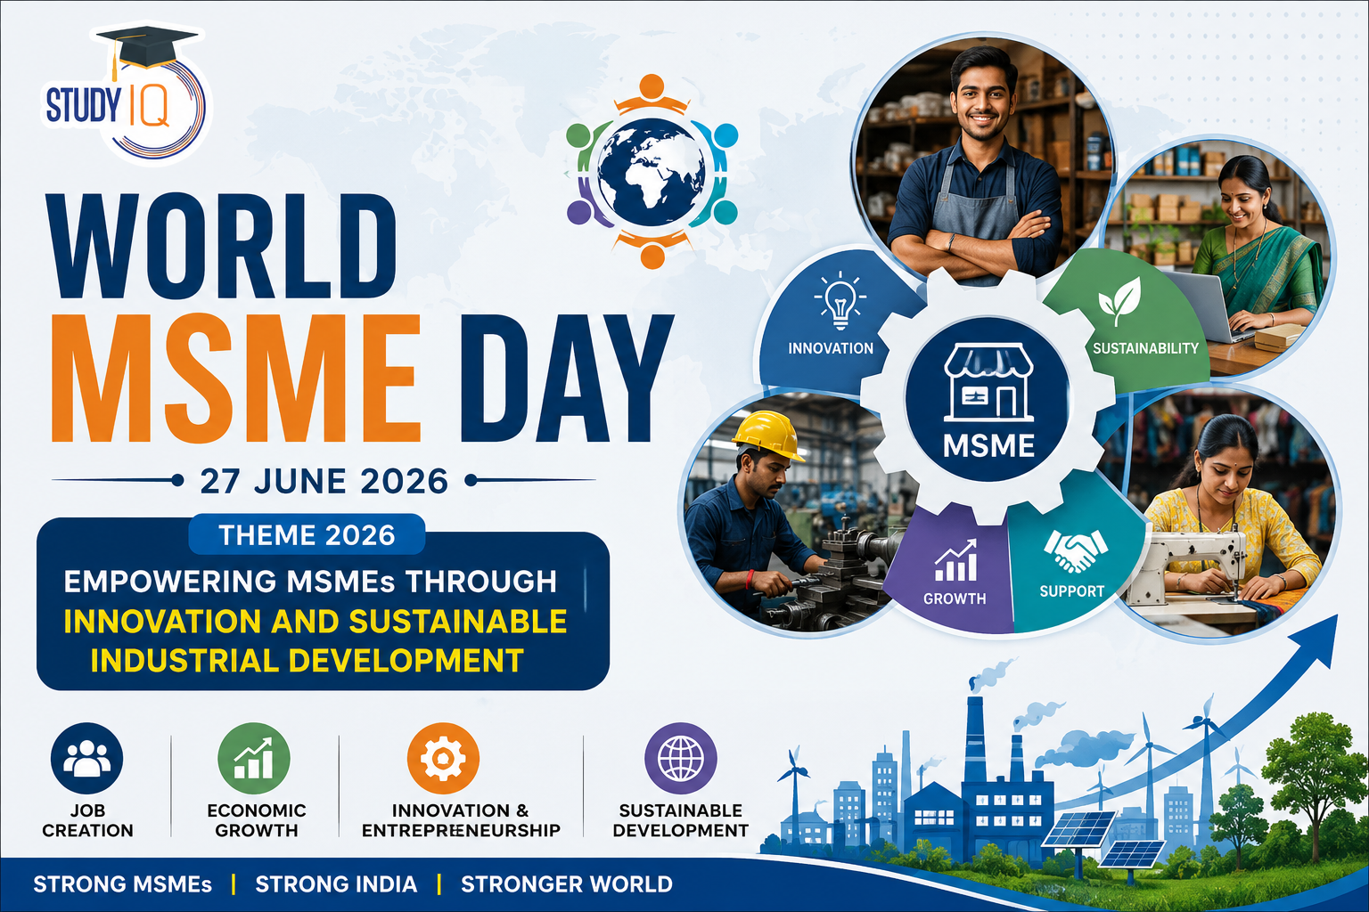Click INNOVATION & ENTREPRENEURSHIP label
Viewport: 1369px width, 912px height.
461,820
